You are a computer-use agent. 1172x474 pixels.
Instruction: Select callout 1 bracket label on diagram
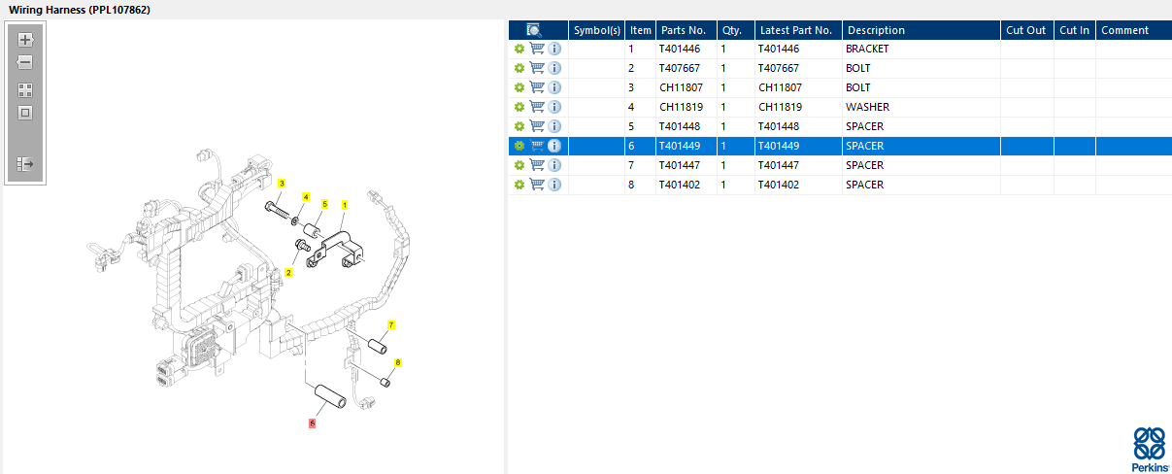click(344, 205)
